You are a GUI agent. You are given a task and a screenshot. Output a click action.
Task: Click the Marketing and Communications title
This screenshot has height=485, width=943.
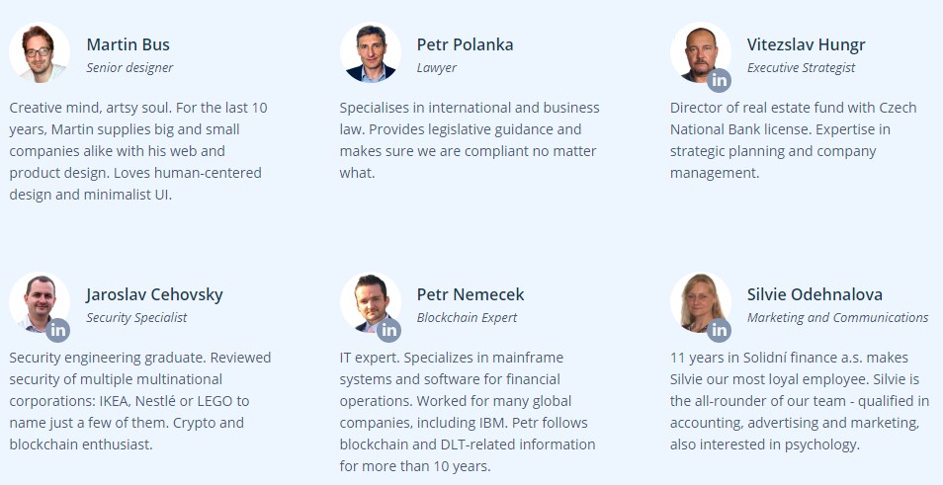837,318
